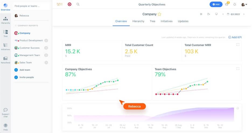Image resolution: width=252 pixels, height=133 pixels.
Task: Click the Add KPI link
Action: click(235, 37)
